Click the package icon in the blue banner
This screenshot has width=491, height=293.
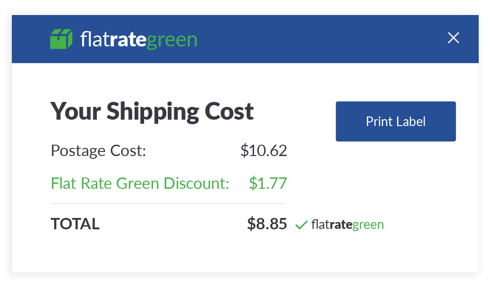tap(62, 39)
